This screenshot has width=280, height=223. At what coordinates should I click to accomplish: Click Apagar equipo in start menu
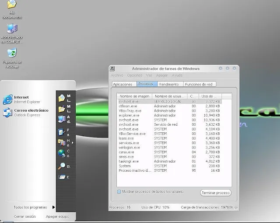(x=57, y=216)
